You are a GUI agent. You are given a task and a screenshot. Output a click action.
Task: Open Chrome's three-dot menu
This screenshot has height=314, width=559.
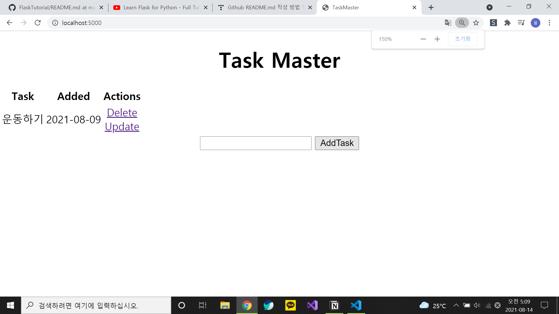pyautogui.click(x=549, y=23)
